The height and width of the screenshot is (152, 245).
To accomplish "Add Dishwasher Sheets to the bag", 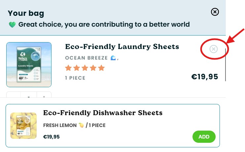I will click(204, 137).
